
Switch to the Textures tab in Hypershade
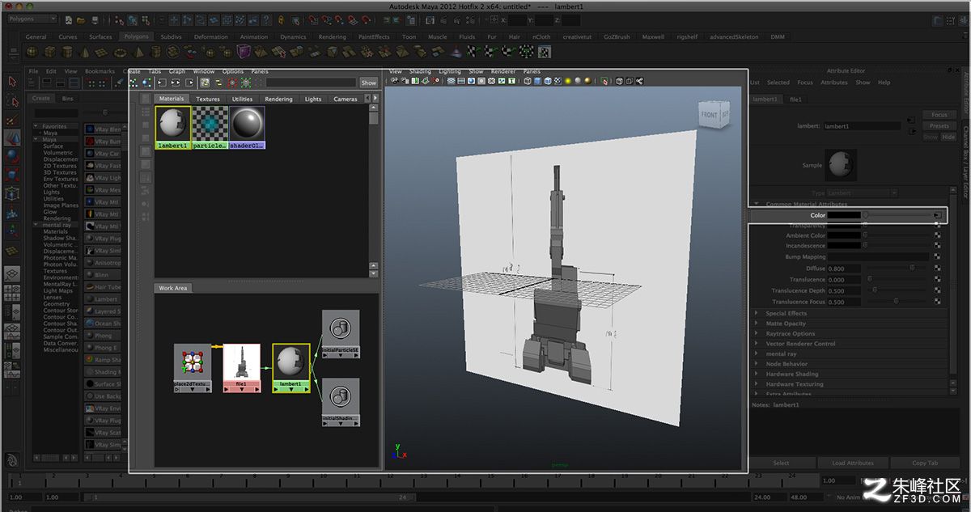click(208, 99)
